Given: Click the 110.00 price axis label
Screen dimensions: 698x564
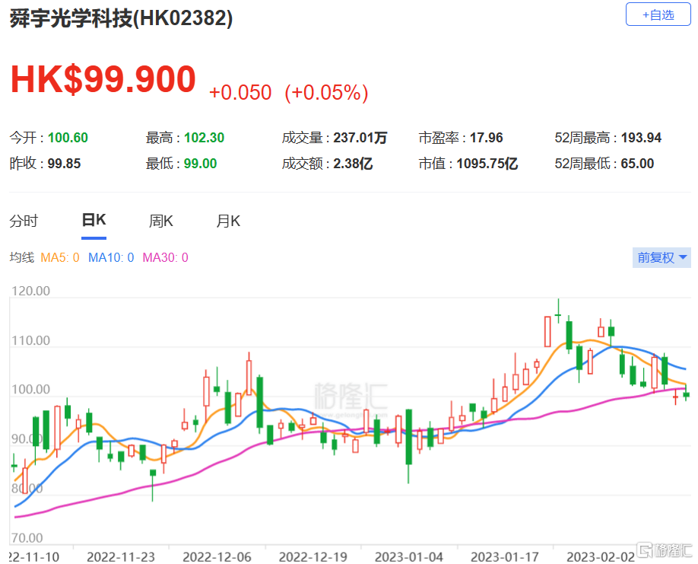Looking at the screenshot, I should pyautogui.click(x=30, y=340).
